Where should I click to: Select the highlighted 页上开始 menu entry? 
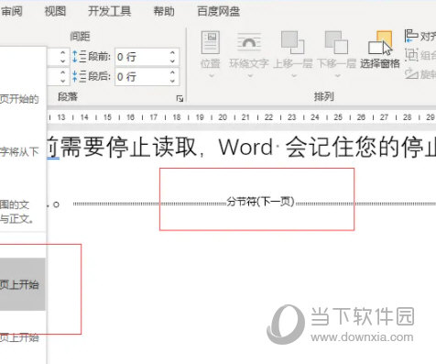tap(23, 284)
